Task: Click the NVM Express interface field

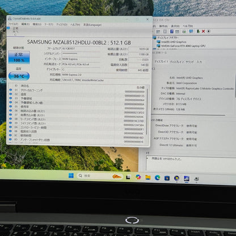Action: (81, 59)
